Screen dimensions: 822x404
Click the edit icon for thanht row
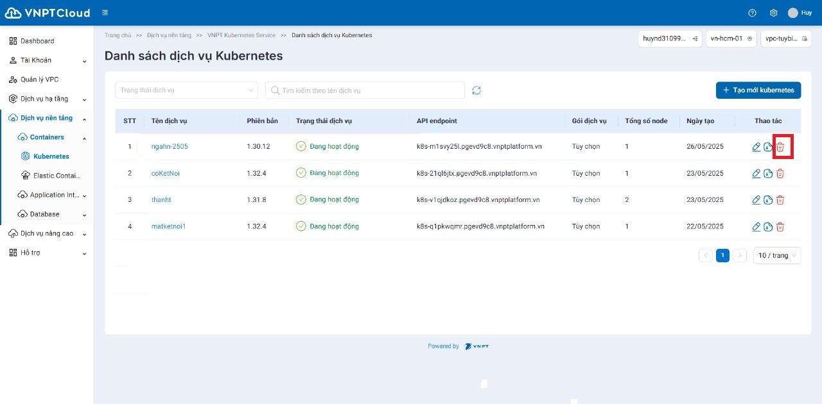pos(756,200)
